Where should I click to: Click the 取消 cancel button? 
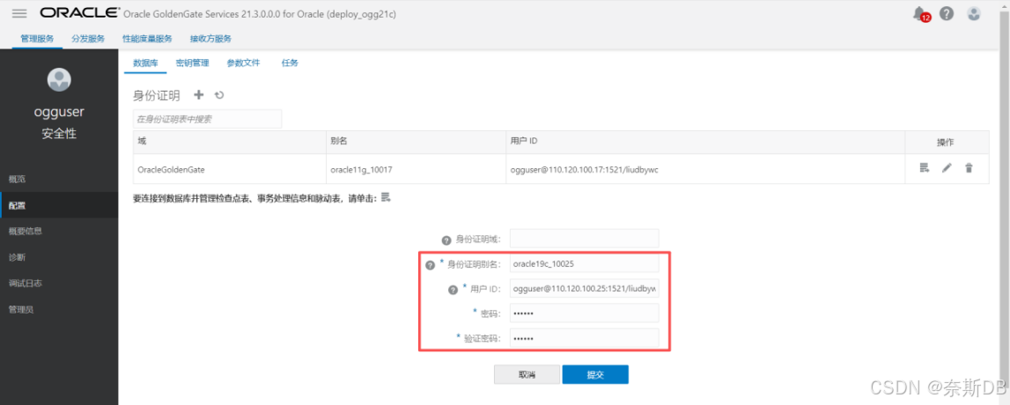pyautogui.click(x=527, y=375)
